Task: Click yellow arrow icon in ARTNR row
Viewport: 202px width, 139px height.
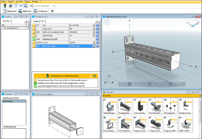Action: (34, 43)
